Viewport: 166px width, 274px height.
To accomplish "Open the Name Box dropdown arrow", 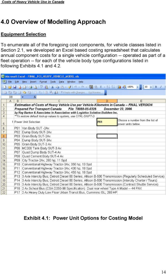I will (23, 97).
